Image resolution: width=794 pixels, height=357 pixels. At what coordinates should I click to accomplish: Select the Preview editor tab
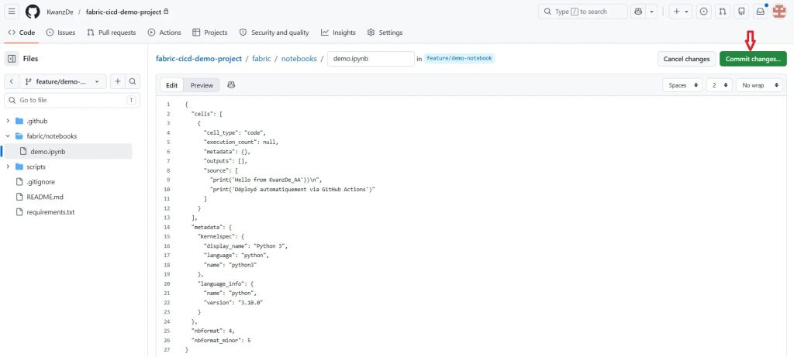click(x=202, y=85)
